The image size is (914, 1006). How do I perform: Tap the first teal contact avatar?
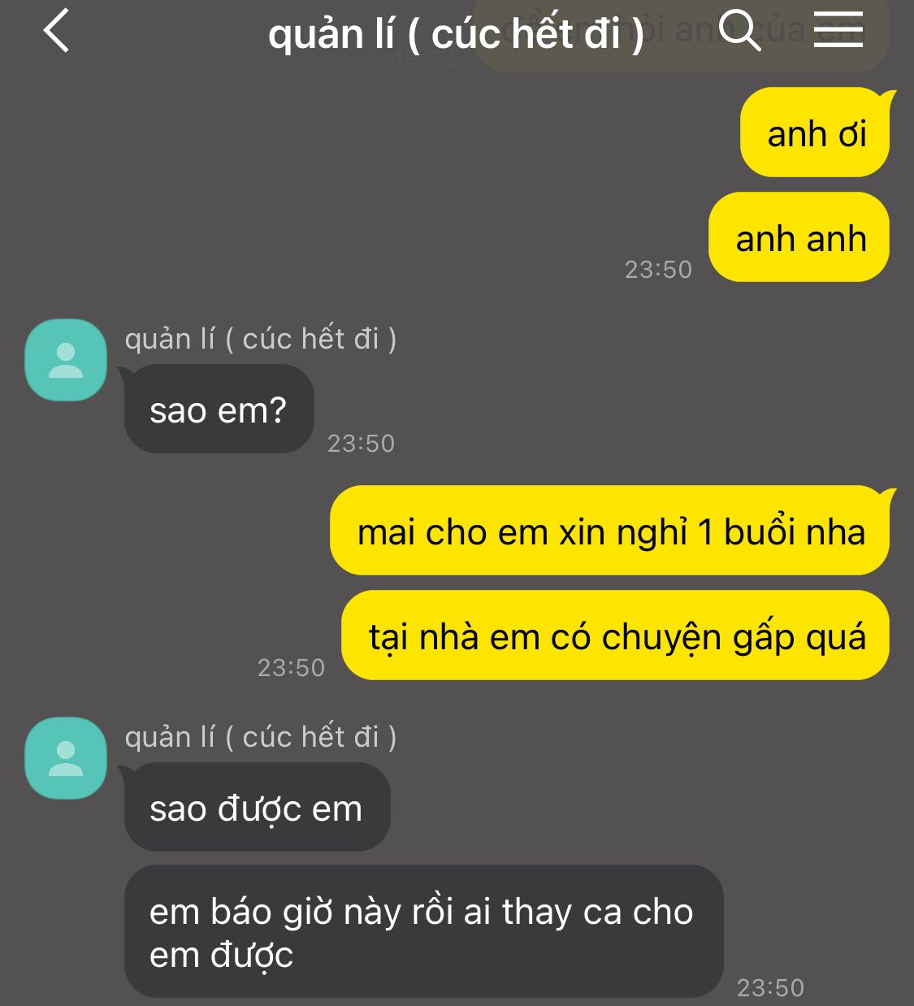(66, 360)
